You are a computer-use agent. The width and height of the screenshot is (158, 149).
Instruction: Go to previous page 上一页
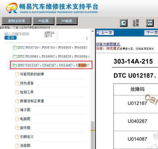(x=105, y=33)
